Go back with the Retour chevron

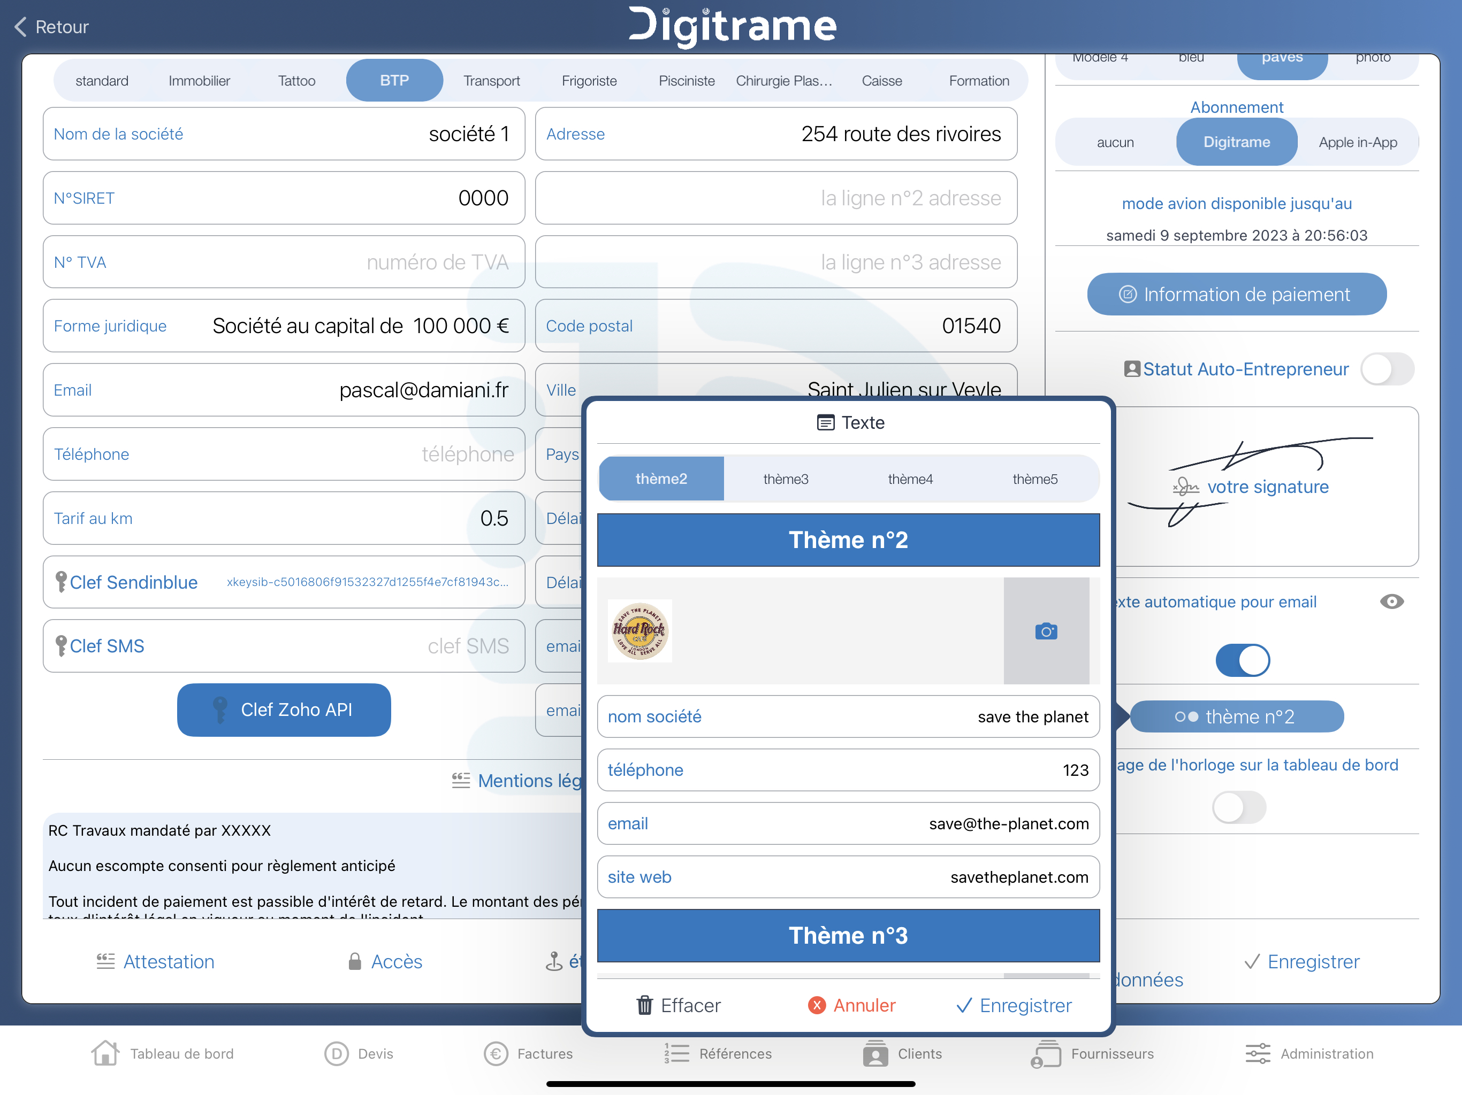pos(20,26)
